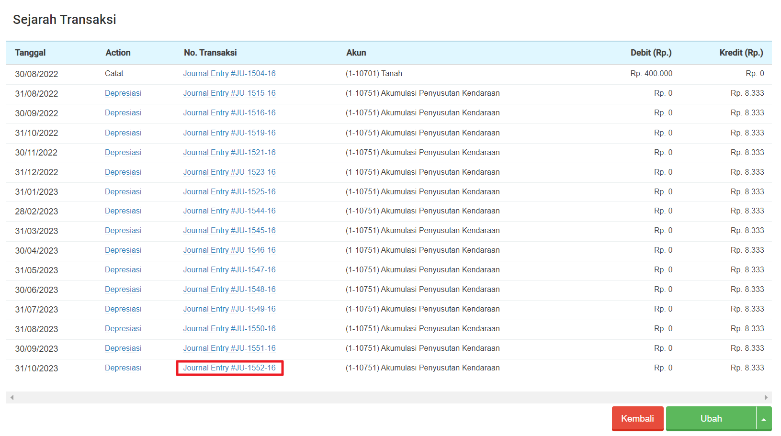This screenshot has height=436, width=781.
Task: Open Journal Entry #JU-1525-16 link
Action: [229, 192]
